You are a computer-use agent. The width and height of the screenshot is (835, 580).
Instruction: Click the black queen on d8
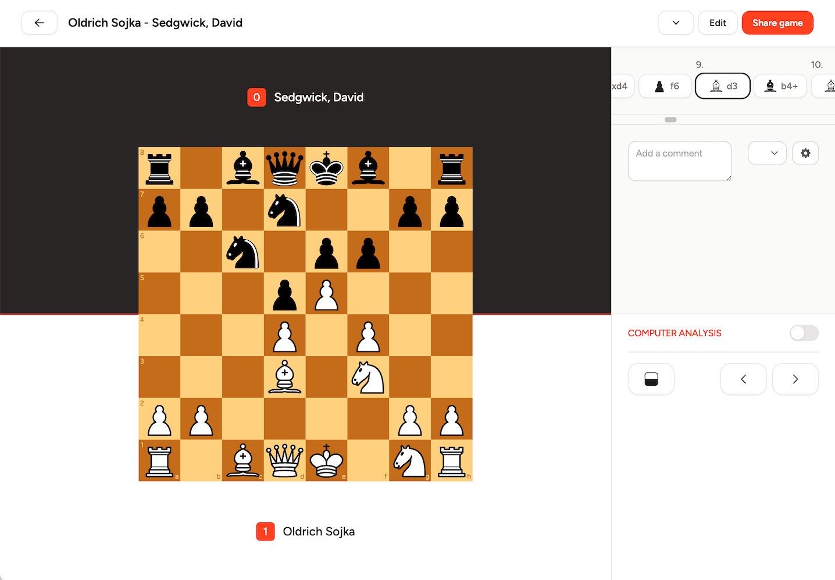[285, 168]
